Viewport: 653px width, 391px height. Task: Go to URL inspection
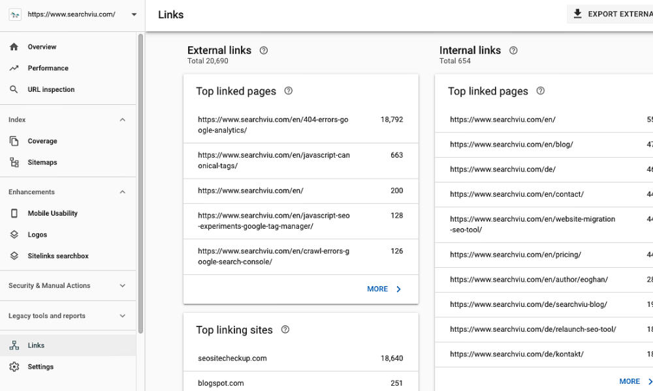click(x=68, y=89)
